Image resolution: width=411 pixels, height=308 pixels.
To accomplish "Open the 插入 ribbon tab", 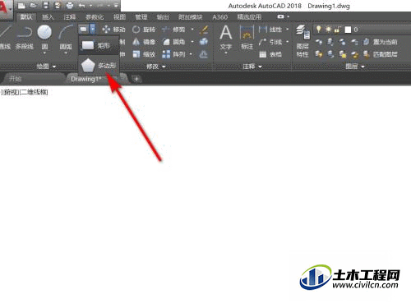I will point(48,17).
